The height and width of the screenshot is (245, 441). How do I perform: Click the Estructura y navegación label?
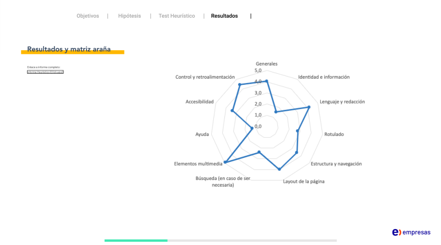click(336, 164)
